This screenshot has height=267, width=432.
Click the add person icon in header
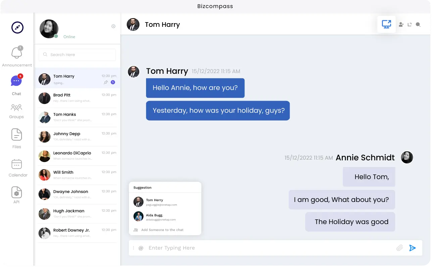click(x=401, y=24)
